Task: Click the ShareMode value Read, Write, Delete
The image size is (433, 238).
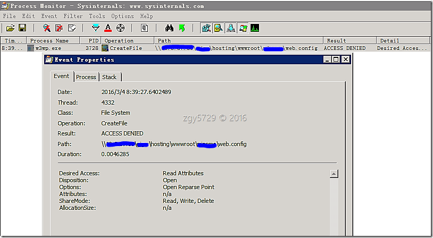Action: tap(188, 201)
